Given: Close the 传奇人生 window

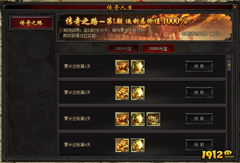Looking at the screenshot, I should 235,7.
